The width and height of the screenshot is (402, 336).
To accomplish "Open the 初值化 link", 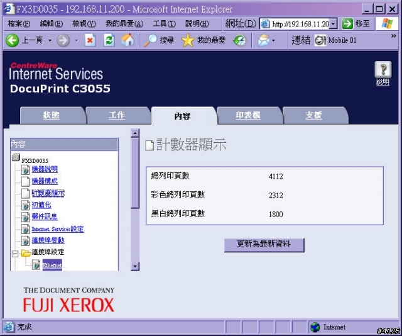I will click(x=41, y=204).
